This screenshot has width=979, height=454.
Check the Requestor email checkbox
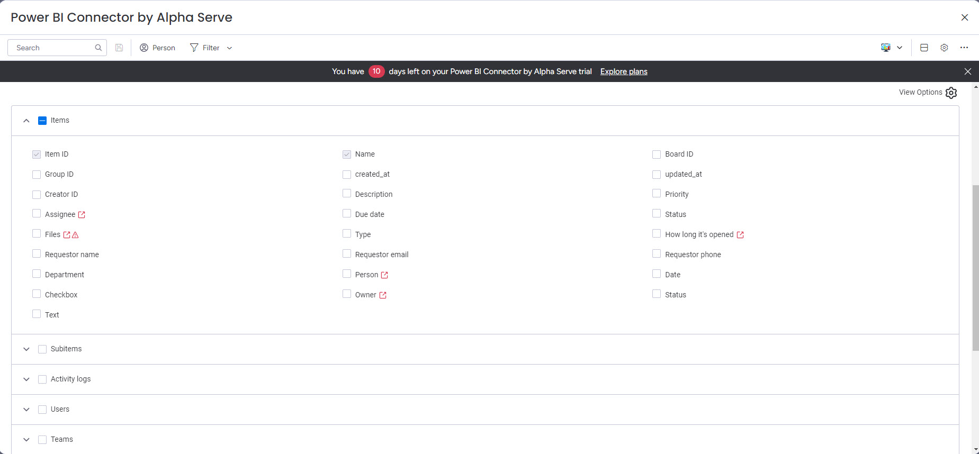[347, 254]
